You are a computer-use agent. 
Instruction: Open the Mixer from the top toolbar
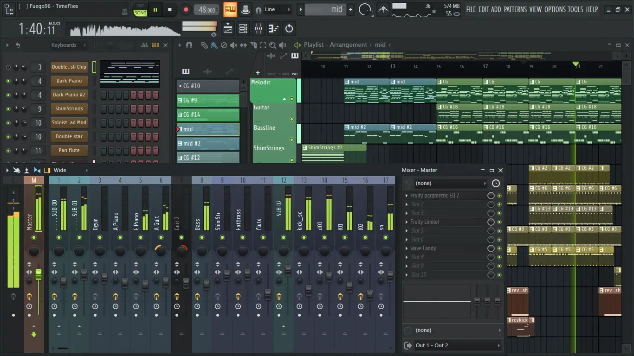[x=258, y=28]
